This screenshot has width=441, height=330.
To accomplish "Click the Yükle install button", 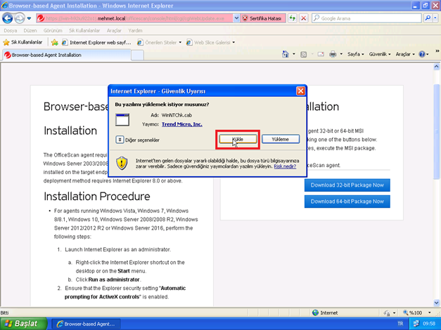I will coord(238,139).
